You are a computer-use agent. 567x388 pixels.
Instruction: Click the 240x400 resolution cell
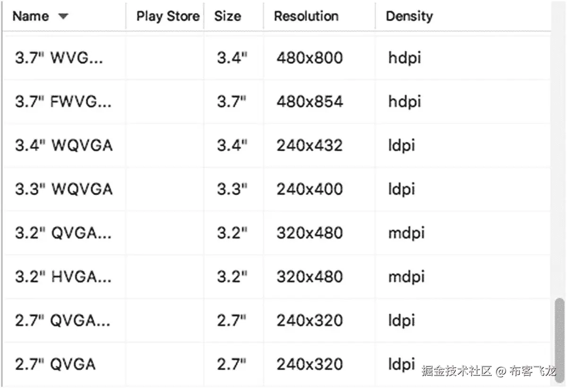click(308, 189)
